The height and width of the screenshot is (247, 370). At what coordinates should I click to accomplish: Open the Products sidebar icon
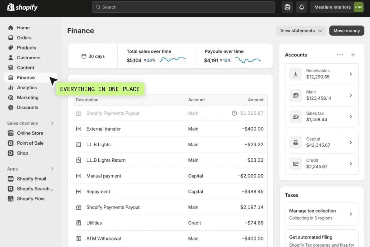(x=12, y=47)
